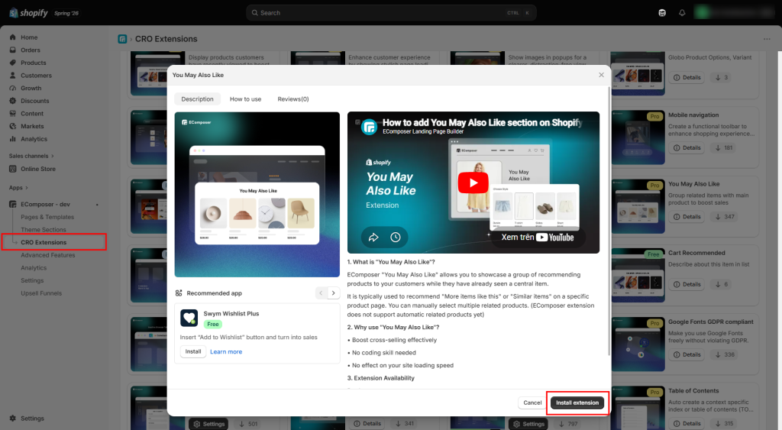
Task: Open Details for You May Also Like card
Action: 687,216
